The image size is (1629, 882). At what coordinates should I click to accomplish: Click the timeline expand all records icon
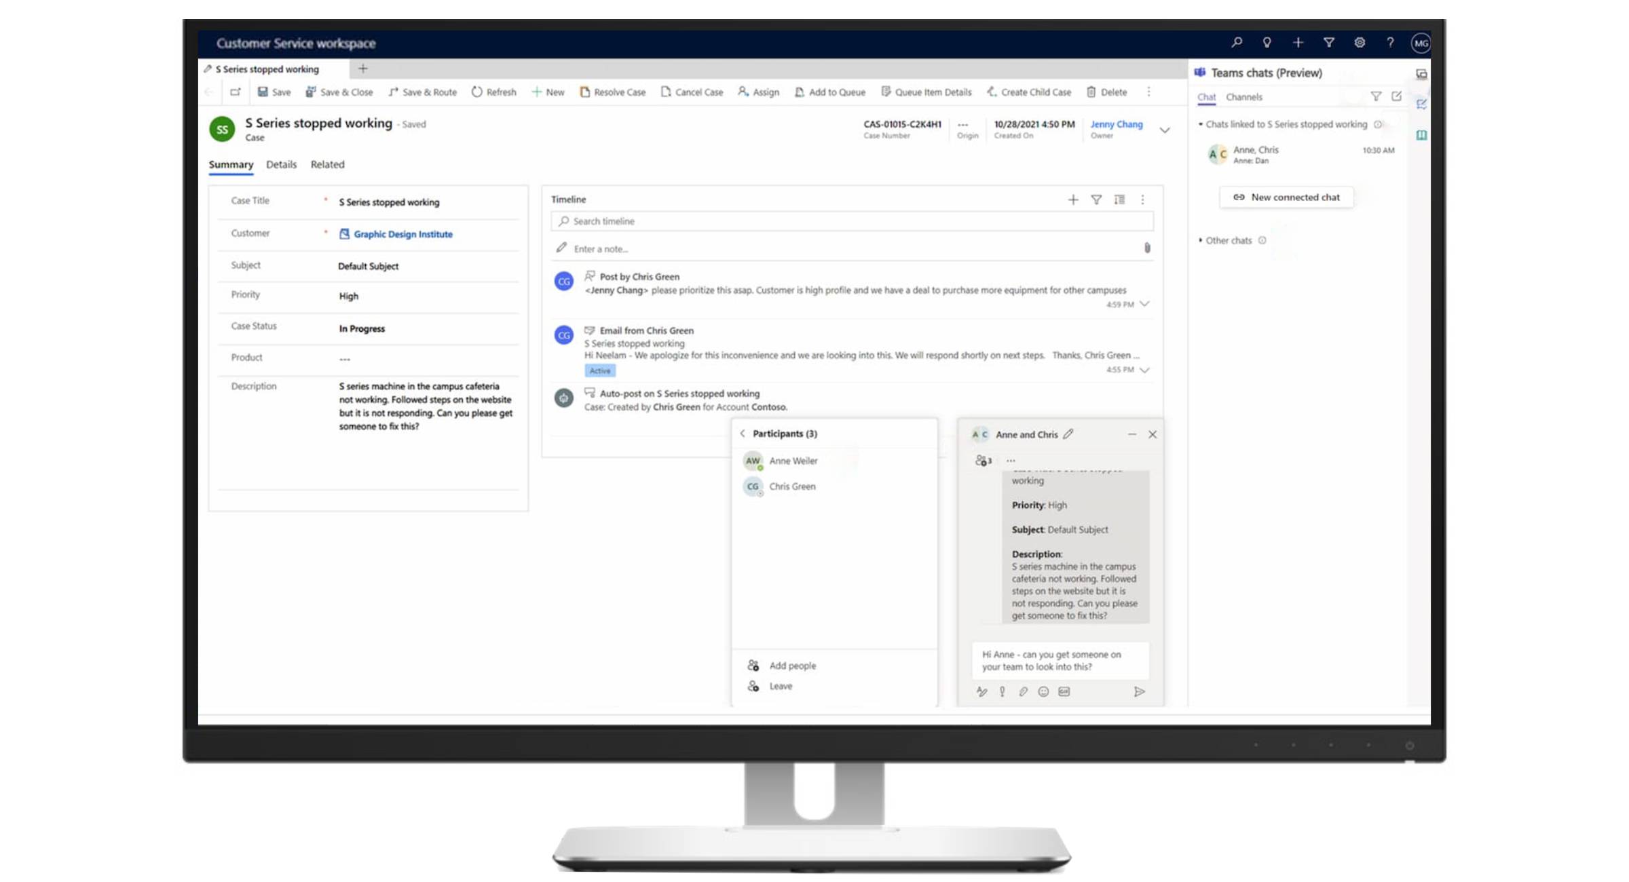point(1119,199)
